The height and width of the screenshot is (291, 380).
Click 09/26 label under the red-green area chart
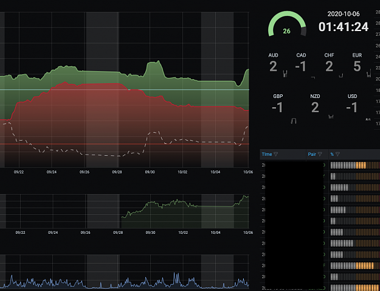85,172
